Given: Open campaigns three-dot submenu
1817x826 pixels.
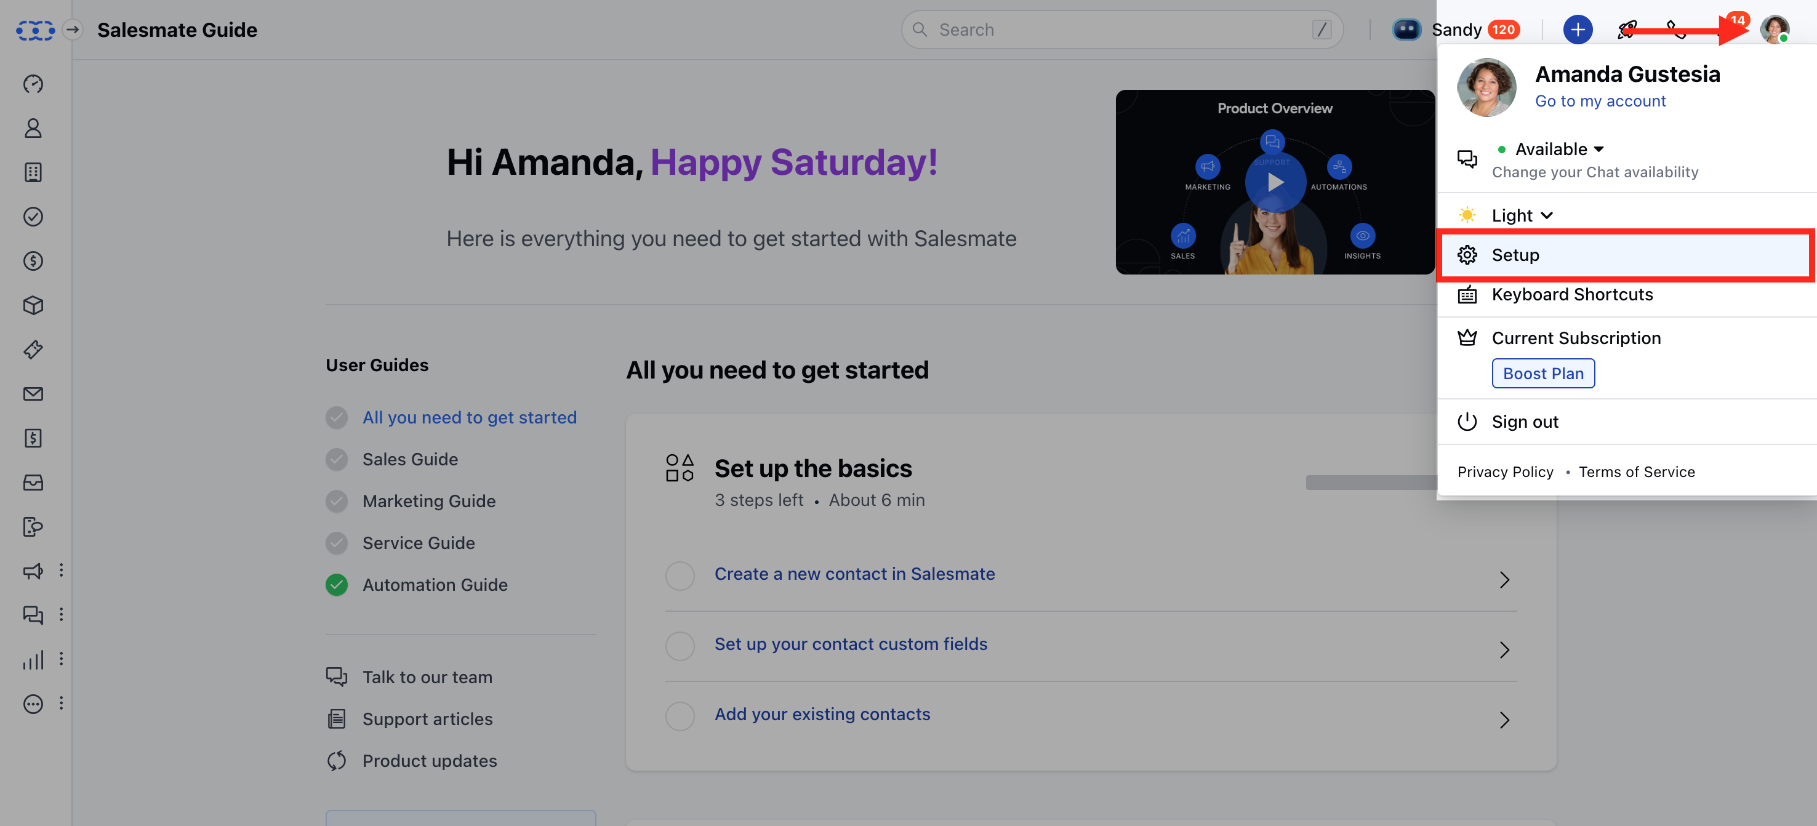Looking at the screenshot, I should 62,570.
